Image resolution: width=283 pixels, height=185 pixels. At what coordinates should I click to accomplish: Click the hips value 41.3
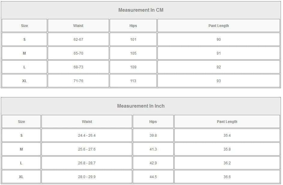tap(153, 149)
